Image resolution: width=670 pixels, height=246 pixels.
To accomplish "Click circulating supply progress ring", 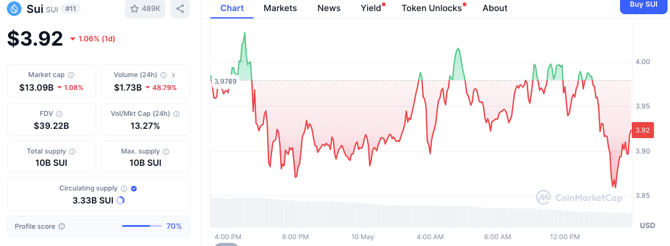I will coord(120,200).
